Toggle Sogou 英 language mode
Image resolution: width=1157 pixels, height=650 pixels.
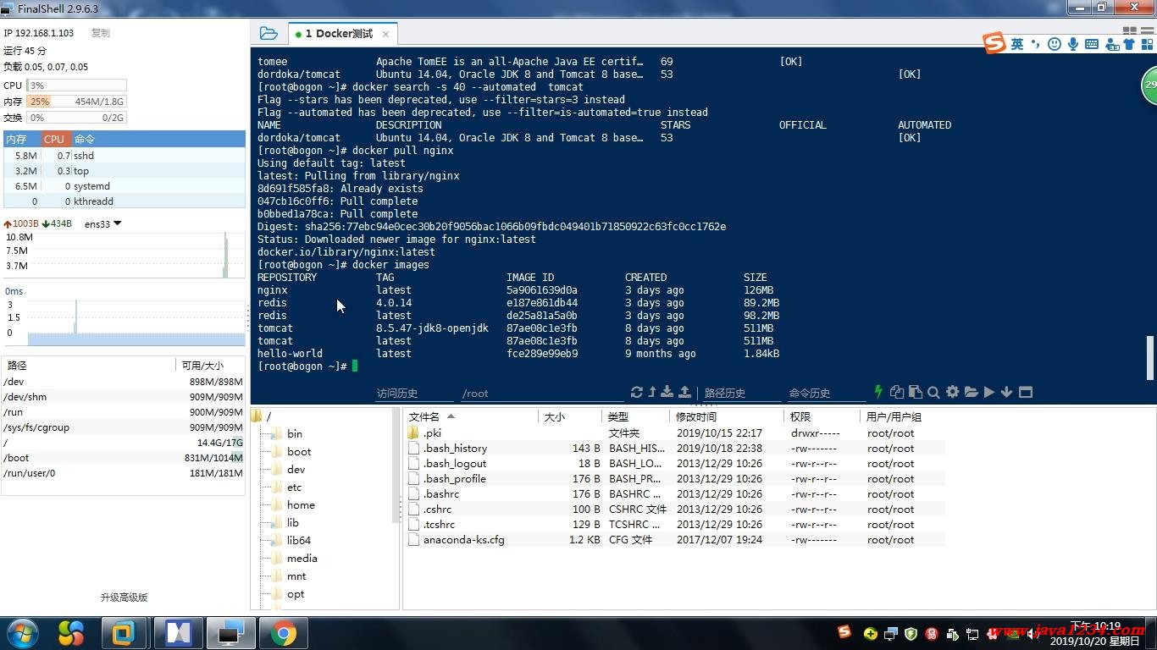coord(1017,44)
